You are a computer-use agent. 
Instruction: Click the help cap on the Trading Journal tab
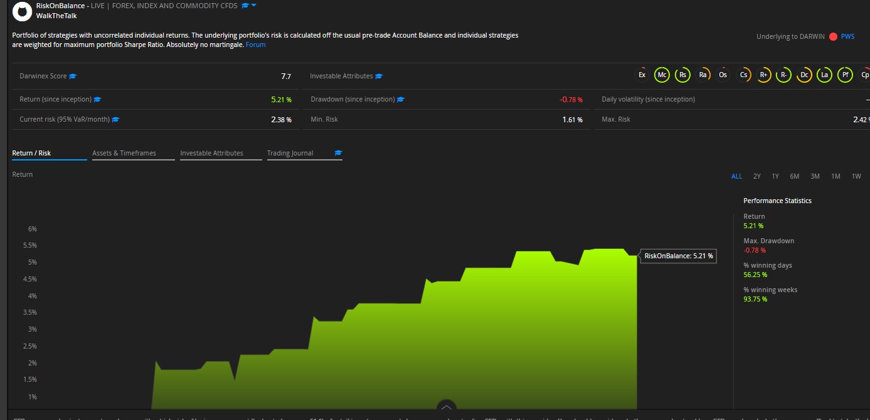pyautogui.click(x=339, y=153)
